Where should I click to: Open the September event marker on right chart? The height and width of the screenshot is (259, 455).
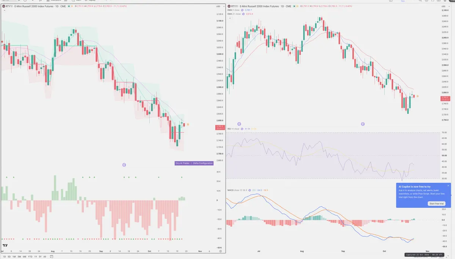pos(363,124)
